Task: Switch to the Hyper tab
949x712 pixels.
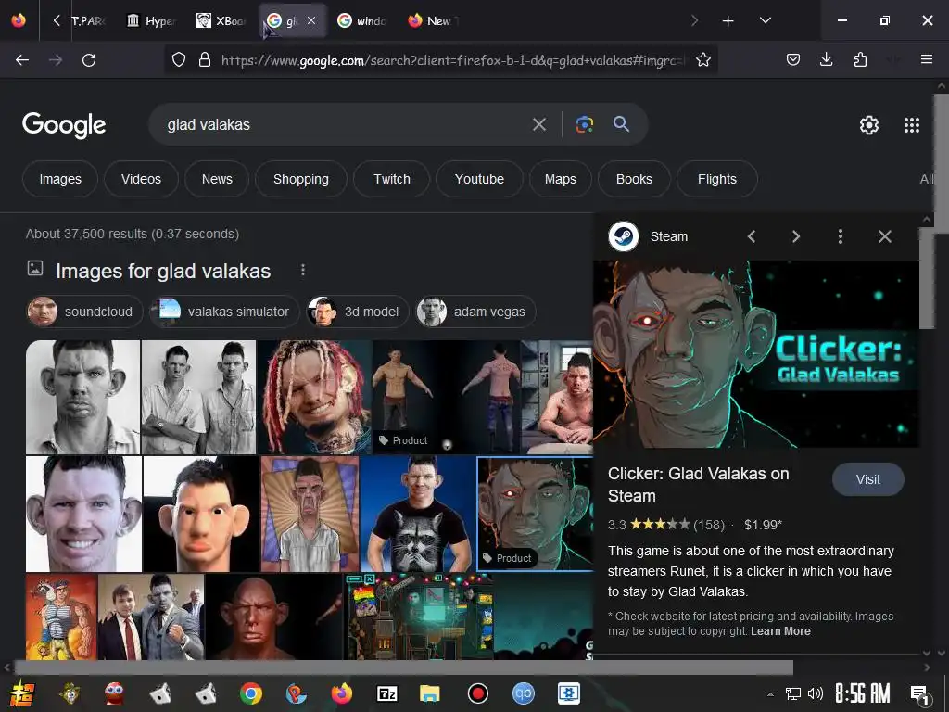Action: point(152,21)
